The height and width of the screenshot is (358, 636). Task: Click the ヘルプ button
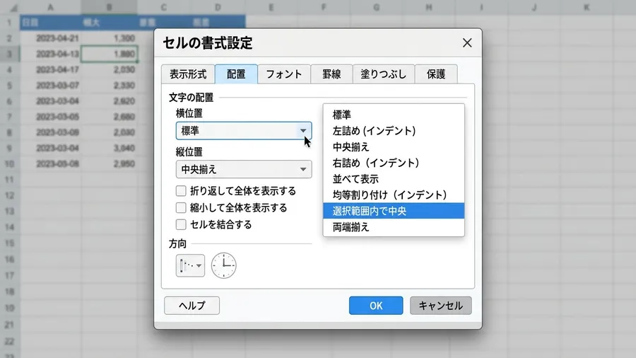pyautogui.click(x=192, y=306)
